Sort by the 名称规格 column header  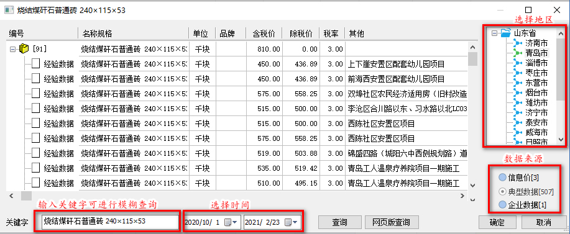(x=134, y=34)
